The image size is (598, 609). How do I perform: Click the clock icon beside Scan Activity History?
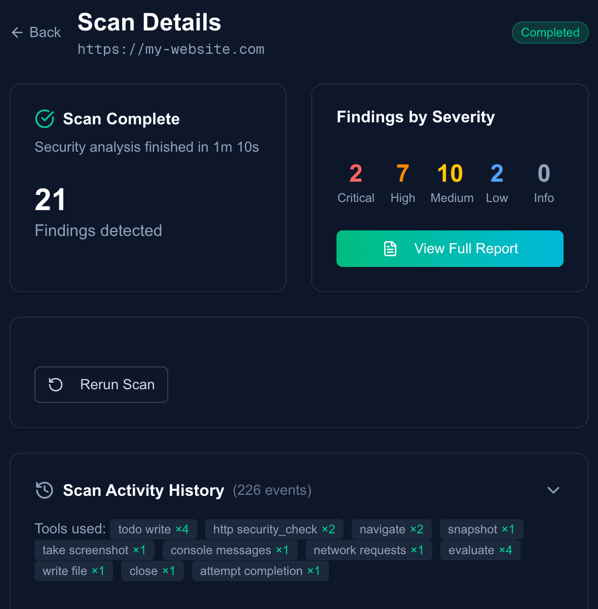pos(44,490)
